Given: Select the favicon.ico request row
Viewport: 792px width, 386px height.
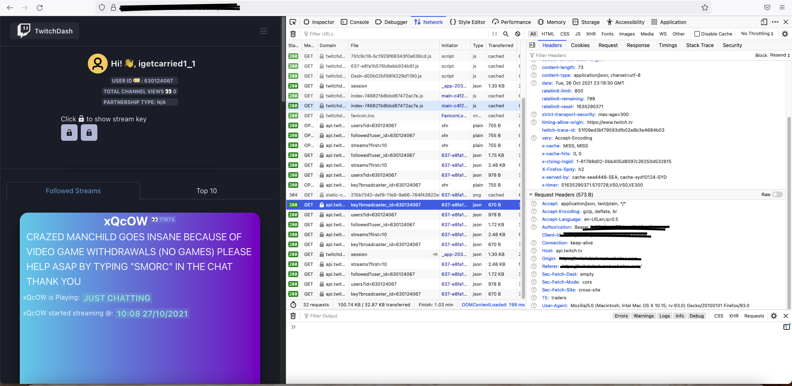Looking at the screenshot, I should tap(403, 116).
